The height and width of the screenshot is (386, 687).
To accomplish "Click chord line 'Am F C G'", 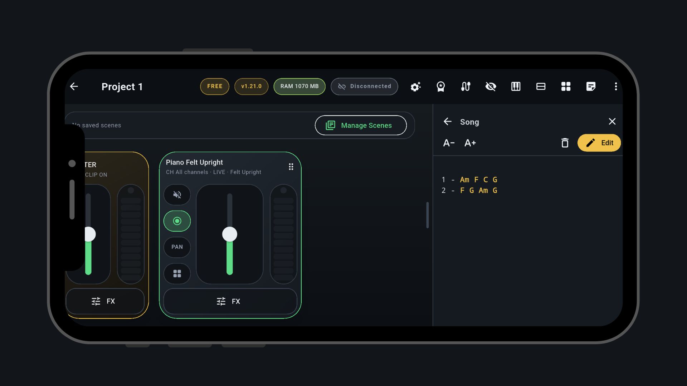I will [x=479, y=180].
